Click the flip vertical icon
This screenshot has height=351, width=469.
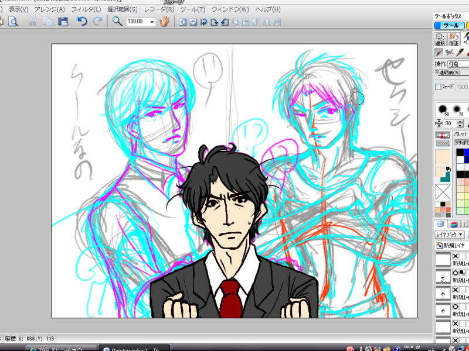(193, 22)
